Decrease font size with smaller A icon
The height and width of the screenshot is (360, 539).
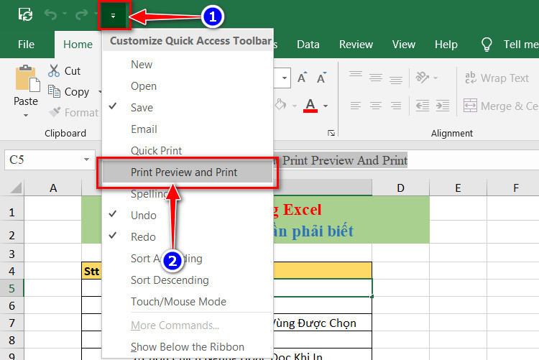pos(321,78)
